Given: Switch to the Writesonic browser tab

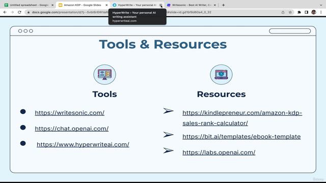Looking at the screenshot, I should click(x=192, y=5).
